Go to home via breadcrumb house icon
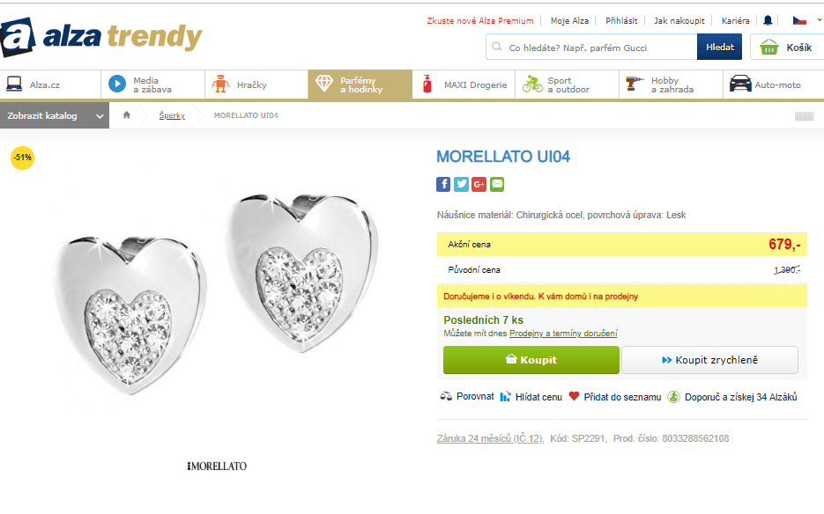The image size is (824, 514). click(127, 115)
